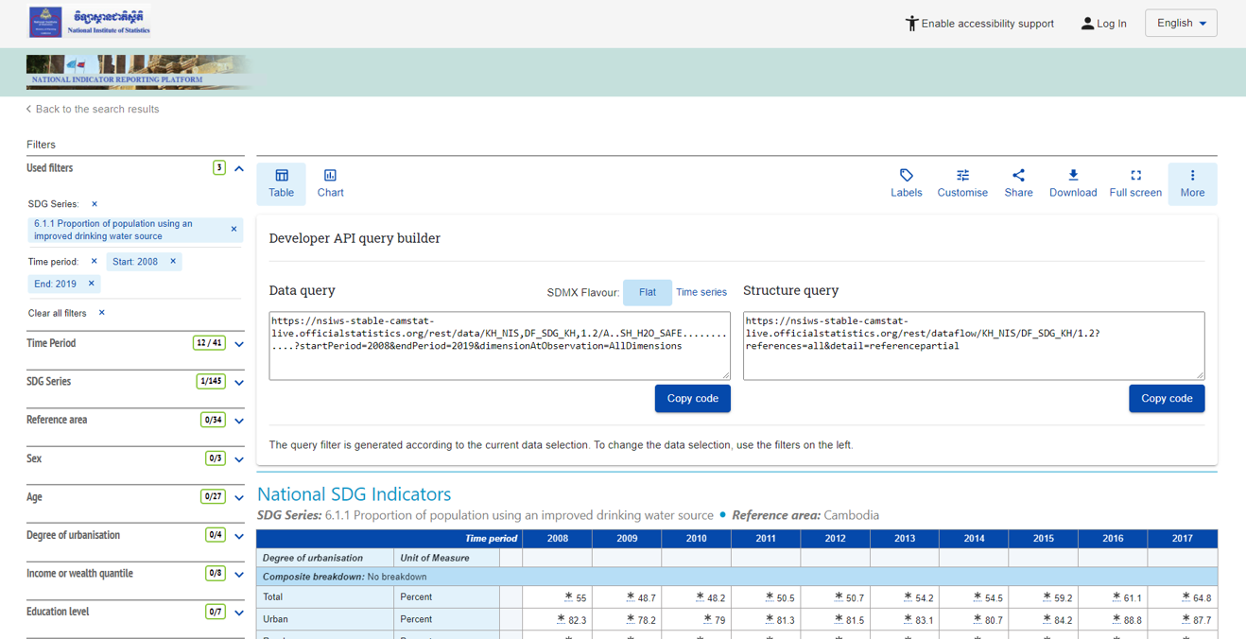Screen dimensions: 1246x639
Task: Switch to the Table view tab
Action: coord(281,183)
